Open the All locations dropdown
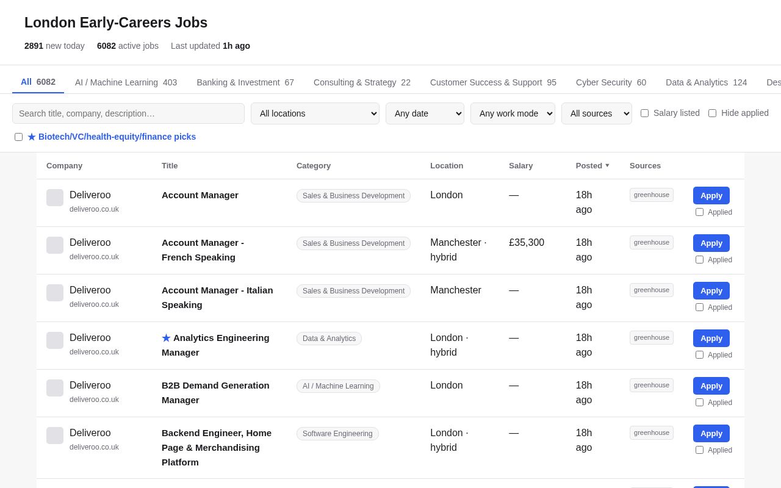The height and width of the screenshot is (488, 781). (x=315, y=113)
